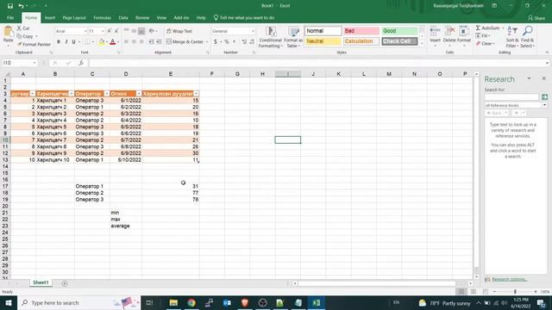Open the Огноо column filter dropdown
This screenshot has width=552, height=310.
click(x=139, y=94)
